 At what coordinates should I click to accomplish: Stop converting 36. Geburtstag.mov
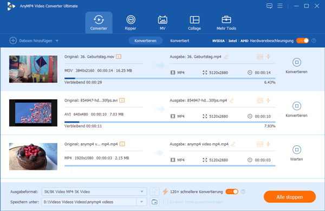click(297, 62)
